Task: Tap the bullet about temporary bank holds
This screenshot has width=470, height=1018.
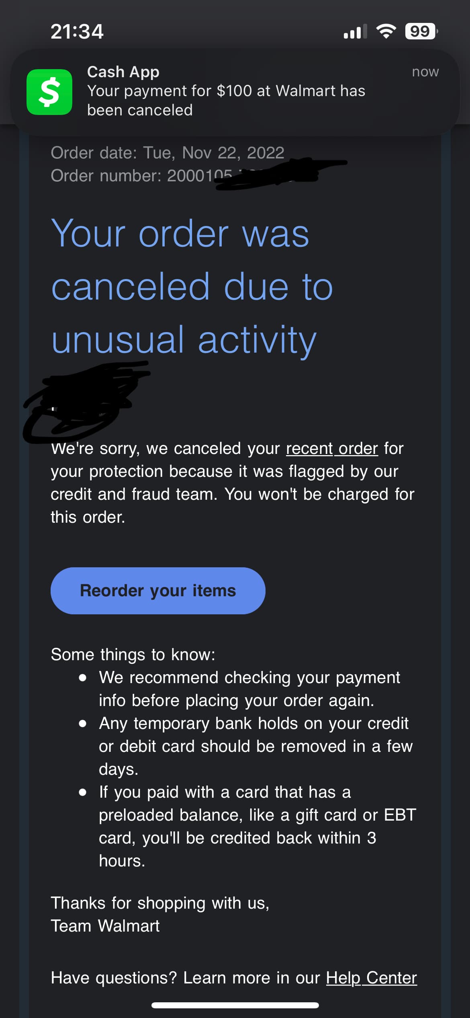Action: click(x=255, y=746)
